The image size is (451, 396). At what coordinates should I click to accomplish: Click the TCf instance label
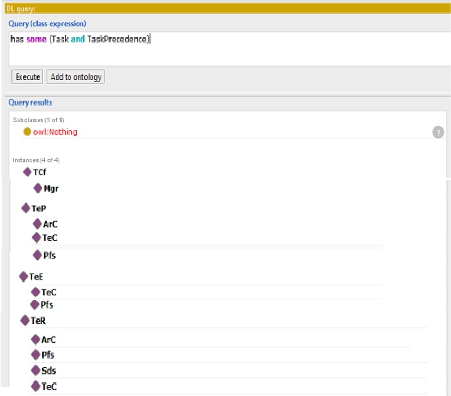click(40, 173)
